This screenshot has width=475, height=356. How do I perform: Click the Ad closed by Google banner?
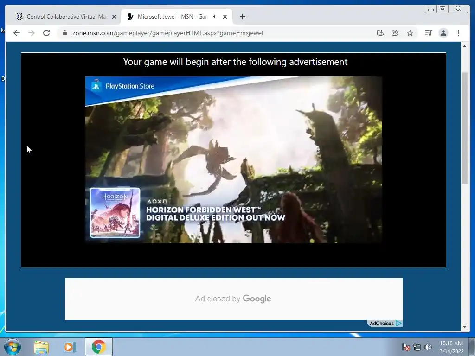coord(234,299)
